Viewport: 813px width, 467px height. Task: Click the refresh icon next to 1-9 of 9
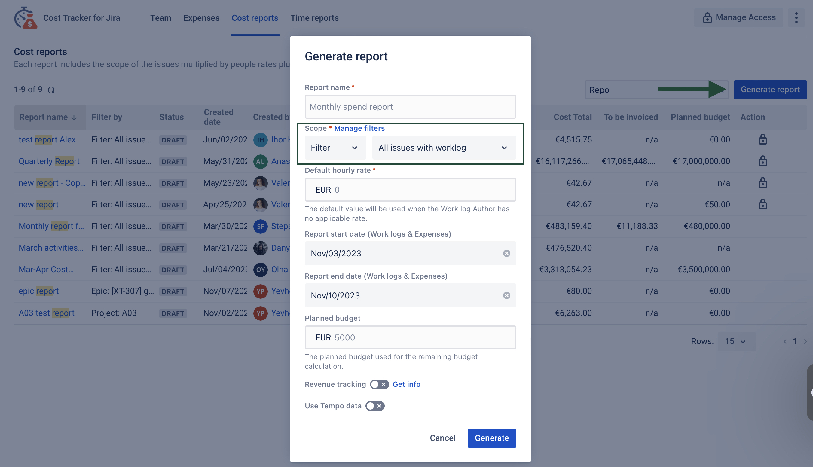click(x=51, y=90)
